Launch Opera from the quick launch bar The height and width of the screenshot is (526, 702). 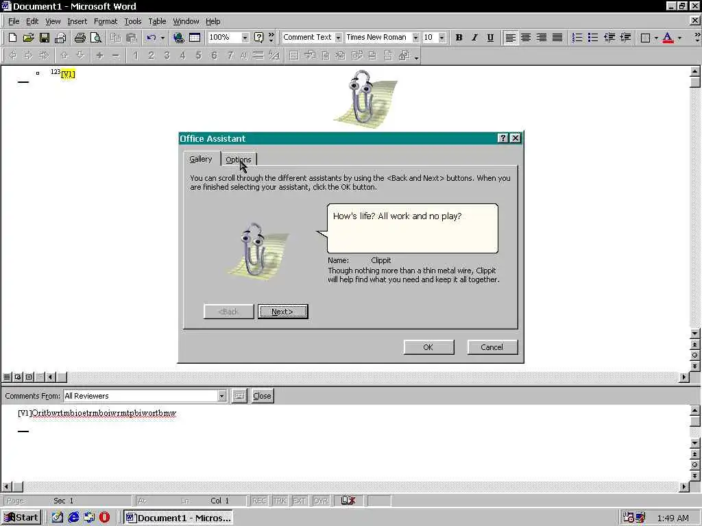coord(104,518)
